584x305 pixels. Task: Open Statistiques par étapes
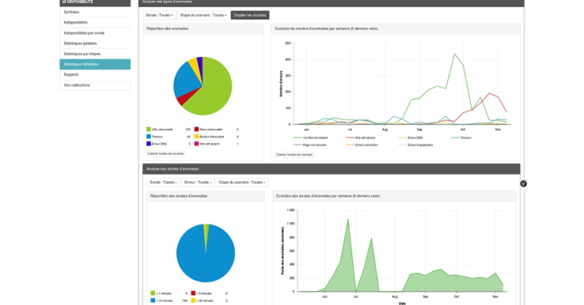95,54
